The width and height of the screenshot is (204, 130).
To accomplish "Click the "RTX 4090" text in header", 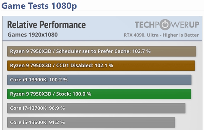I will pos(134,35).
